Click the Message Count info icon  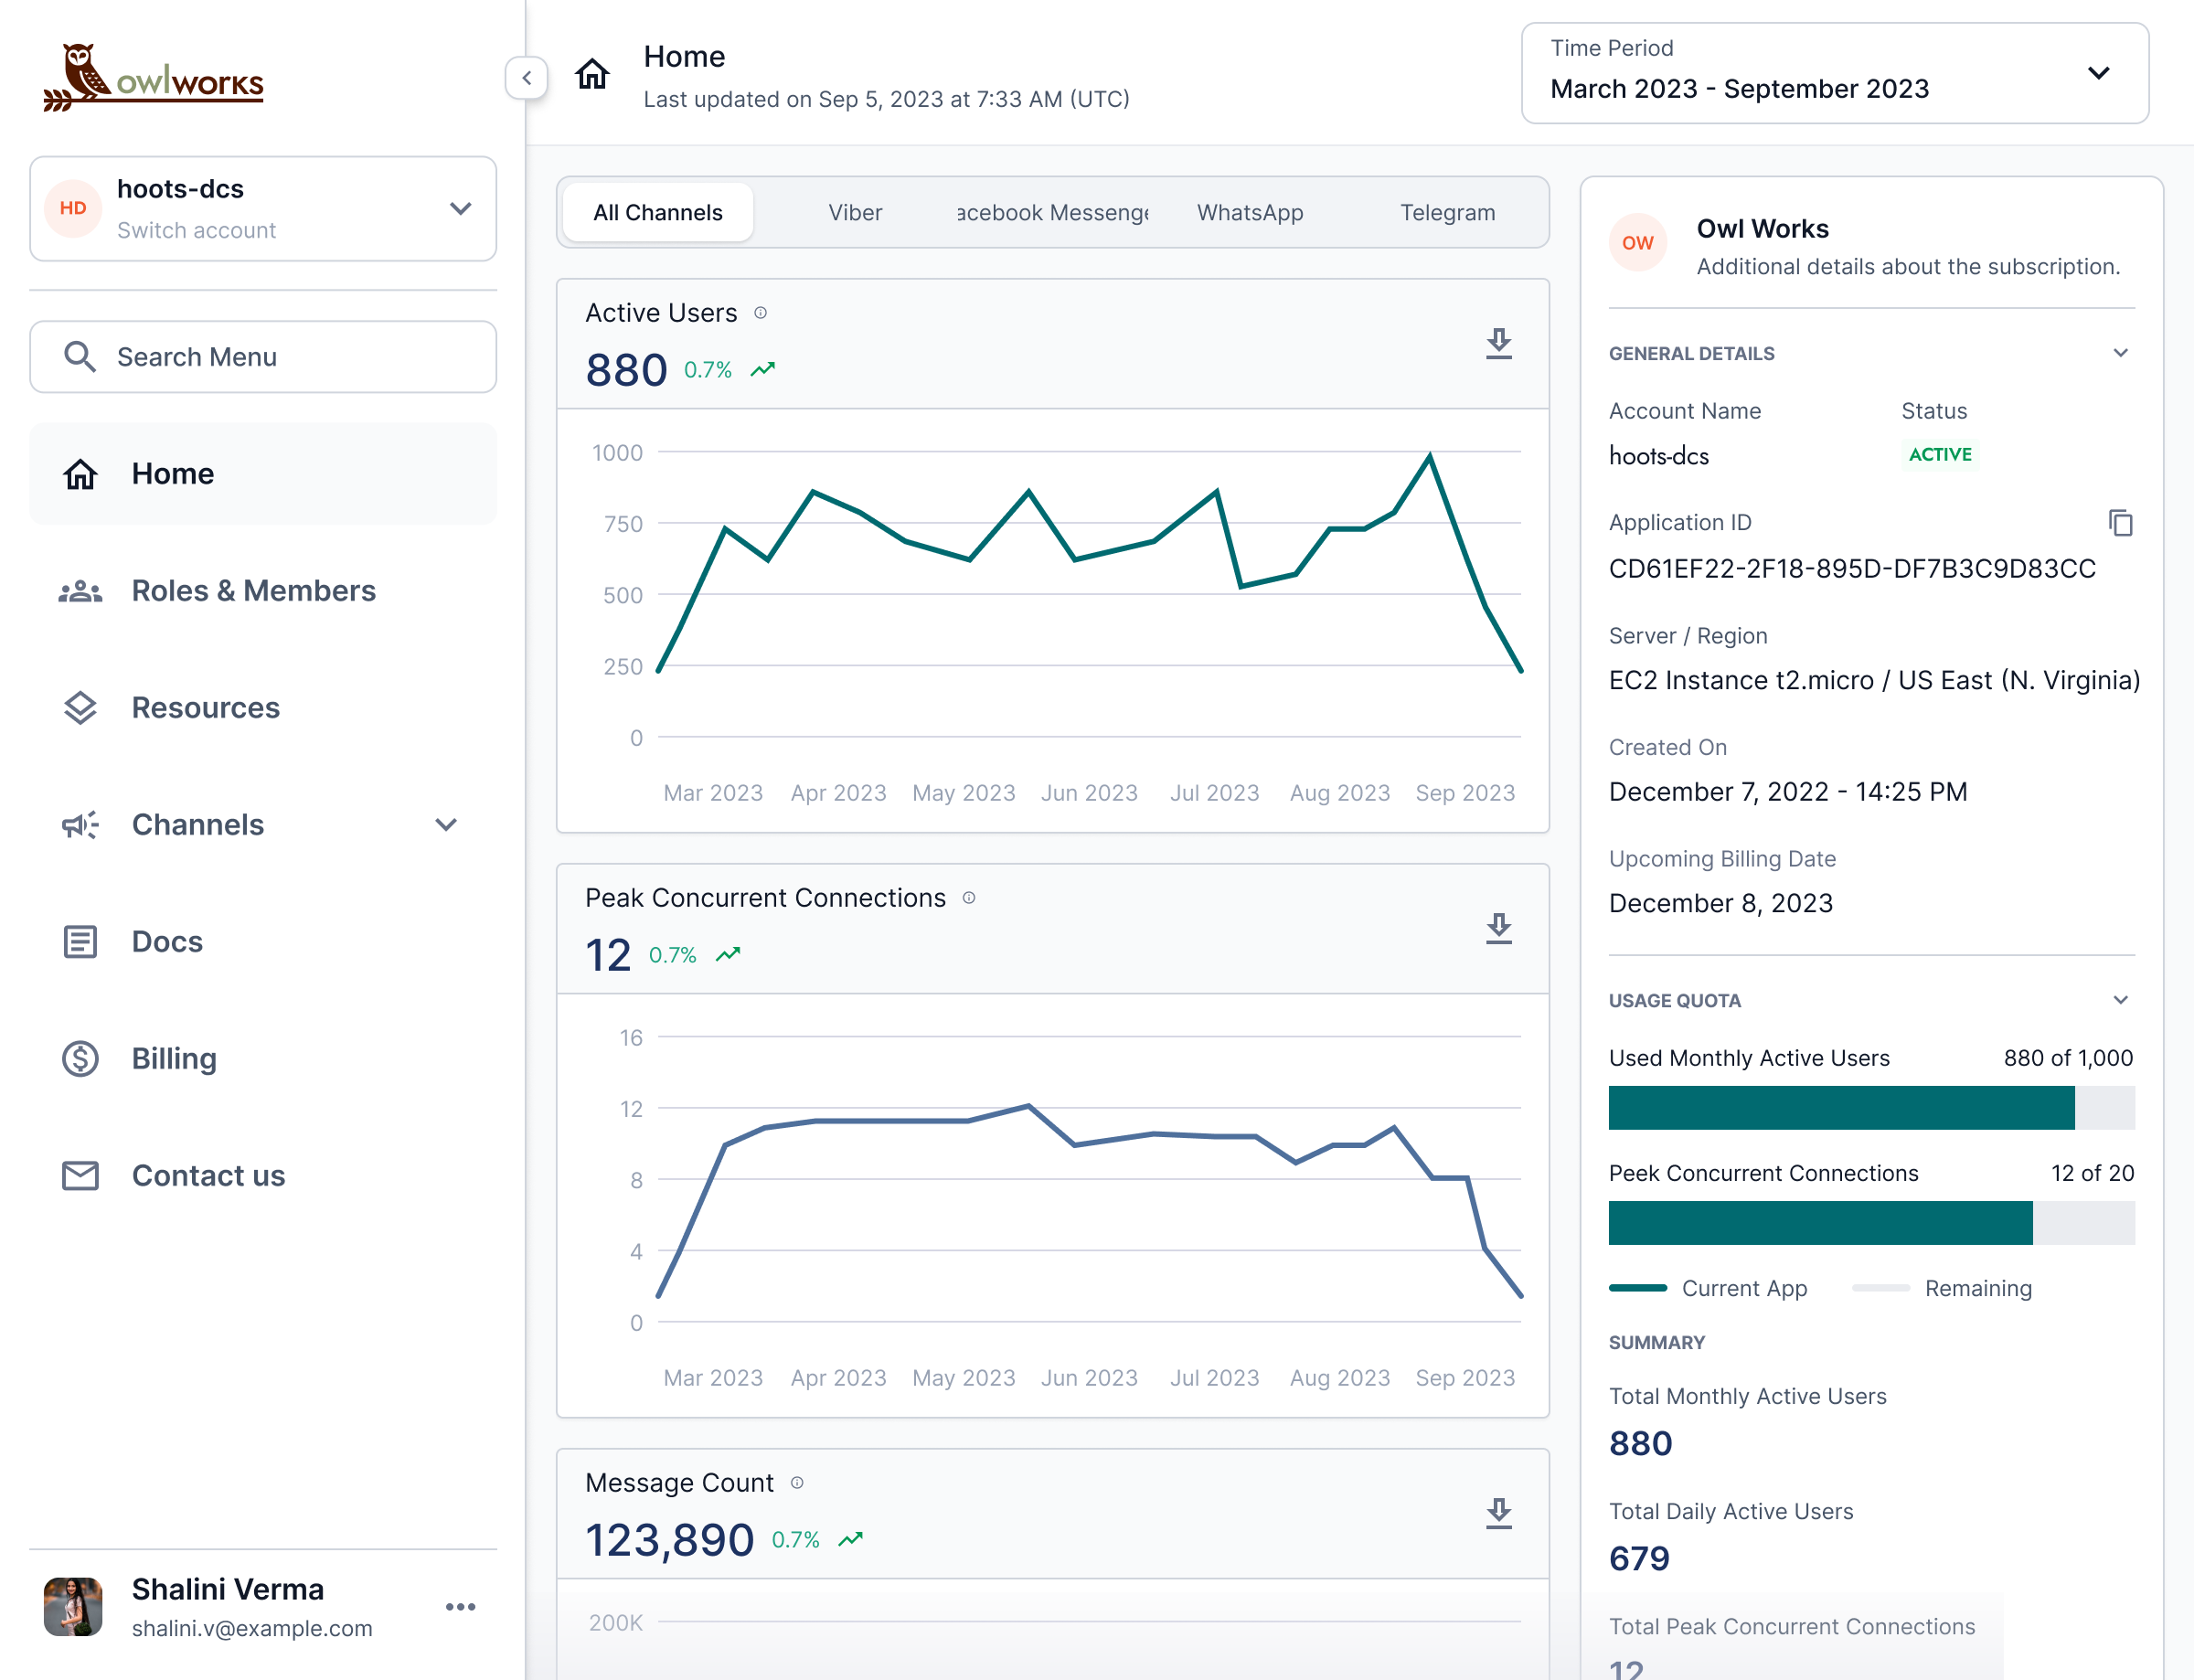coord(797,1483)
